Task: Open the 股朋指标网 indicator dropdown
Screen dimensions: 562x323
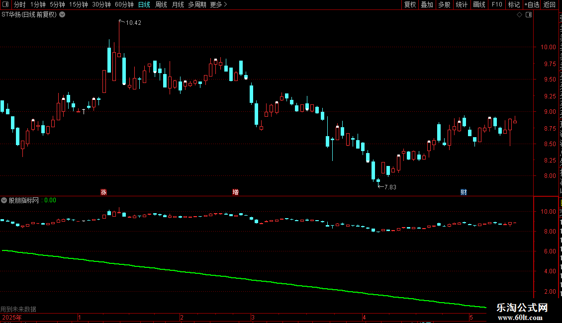Action: pos(4,200)
